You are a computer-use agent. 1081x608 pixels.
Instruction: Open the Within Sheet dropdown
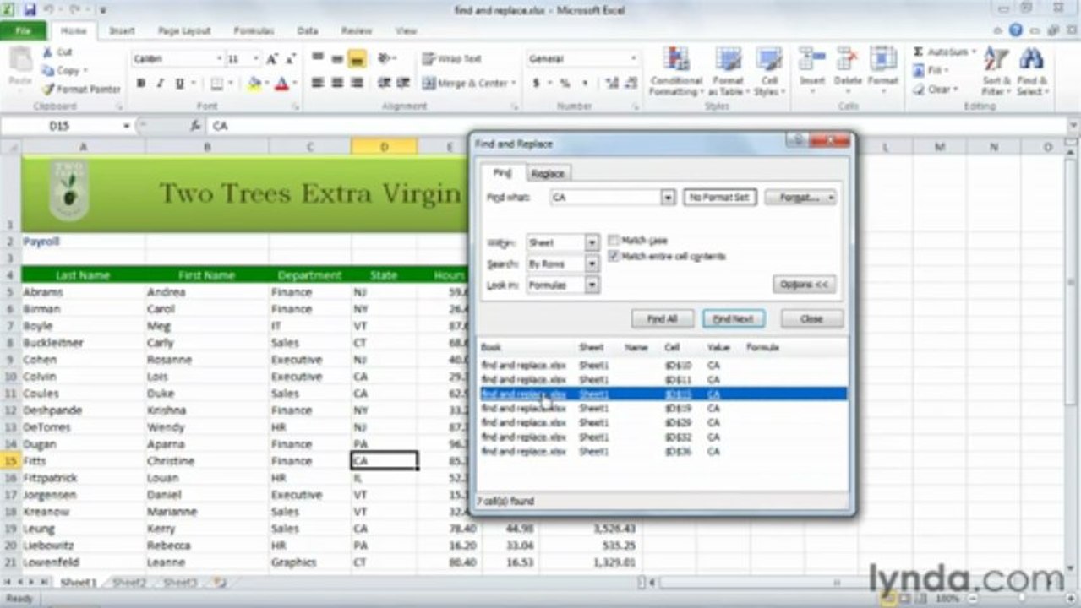pos(592,242)
